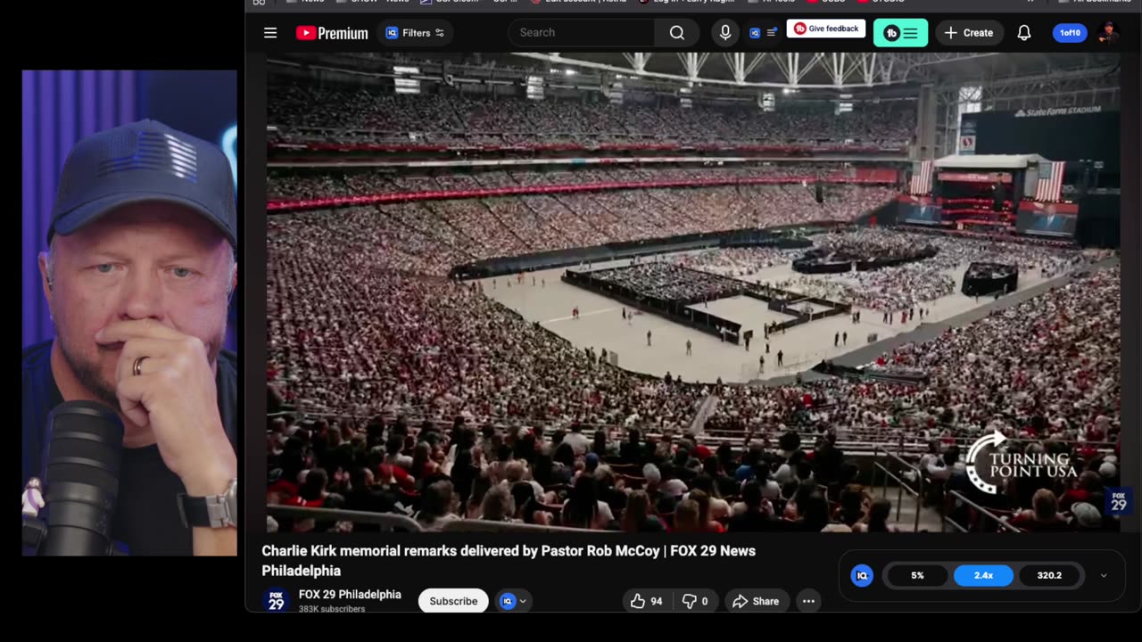Share the video

pyautogui.click(x=756, y=601)
